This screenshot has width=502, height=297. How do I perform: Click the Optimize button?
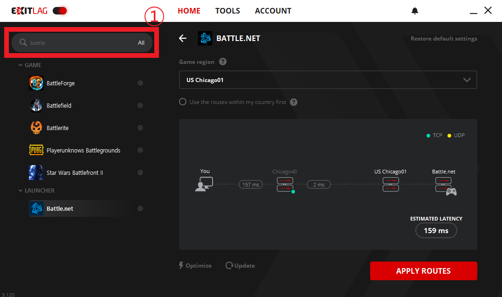coord(195,266)
